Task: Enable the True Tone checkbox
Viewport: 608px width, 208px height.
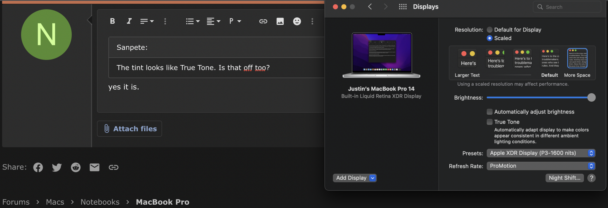Action: coord(490,122)
